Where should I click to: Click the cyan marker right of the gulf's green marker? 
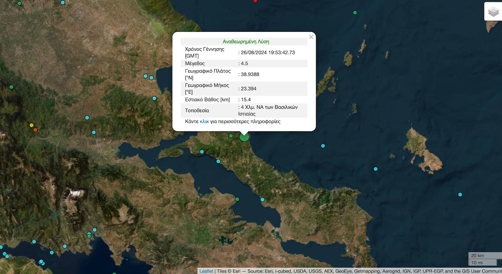262,200
